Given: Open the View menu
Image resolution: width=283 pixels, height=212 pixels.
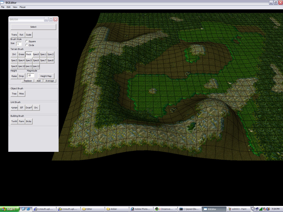Looking at the screenshot, I should click(15, 7).
